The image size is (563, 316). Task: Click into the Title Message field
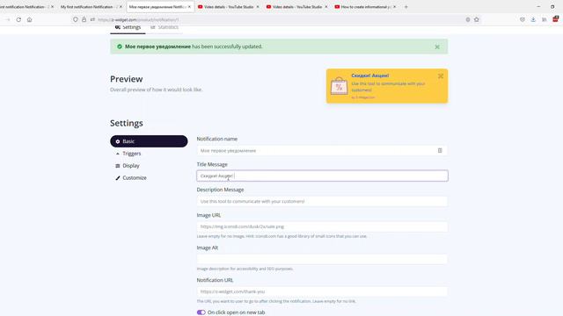[322, 176]
